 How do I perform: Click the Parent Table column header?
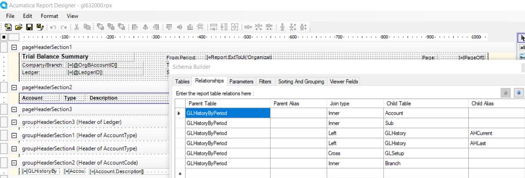tap(228, 103)
